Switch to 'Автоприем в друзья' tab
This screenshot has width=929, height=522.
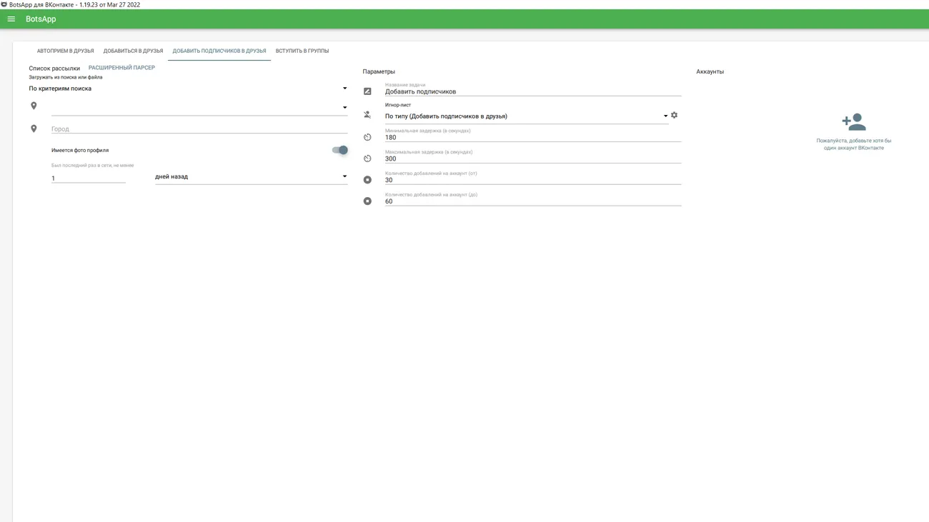click(x=65, y=51)
